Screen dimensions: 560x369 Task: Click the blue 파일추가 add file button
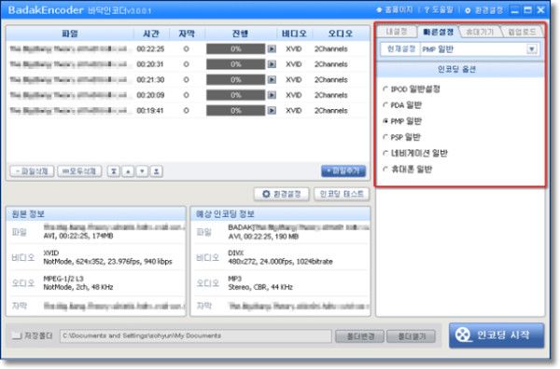[x=343, y=171]
